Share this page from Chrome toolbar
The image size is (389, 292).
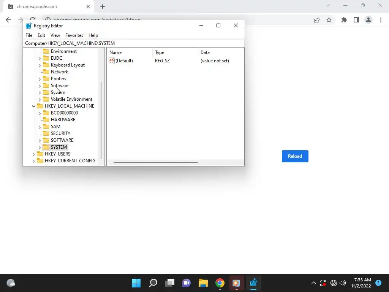point(317,20)
